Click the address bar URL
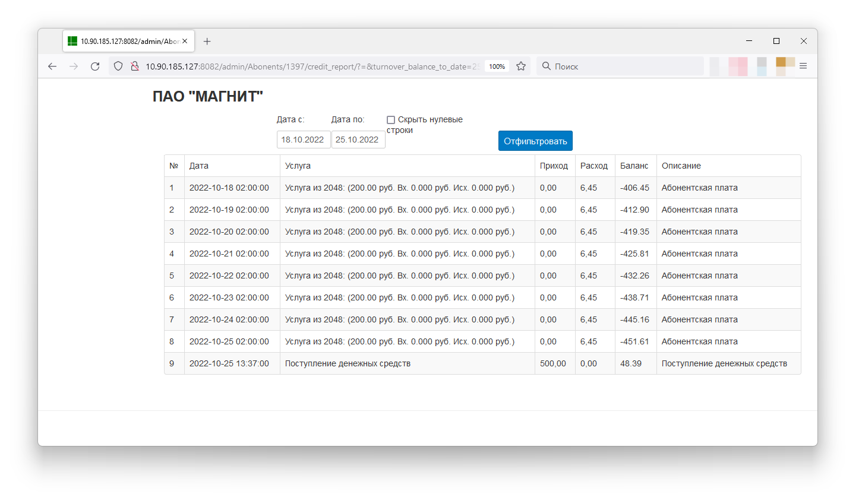862x494 pixels. coord(313,66)
